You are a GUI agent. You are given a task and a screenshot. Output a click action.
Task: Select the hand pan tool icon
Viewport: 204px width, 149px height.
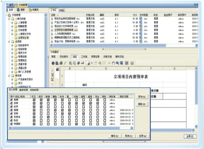(x=113, y=63)
